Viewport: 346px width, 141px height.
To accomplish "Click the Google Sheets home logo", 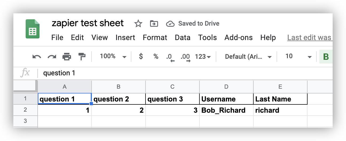I will [x=33, y=29].
